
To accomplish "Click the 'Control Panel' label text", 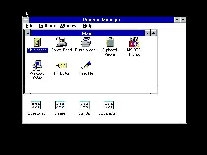I will tap(62, 50).
